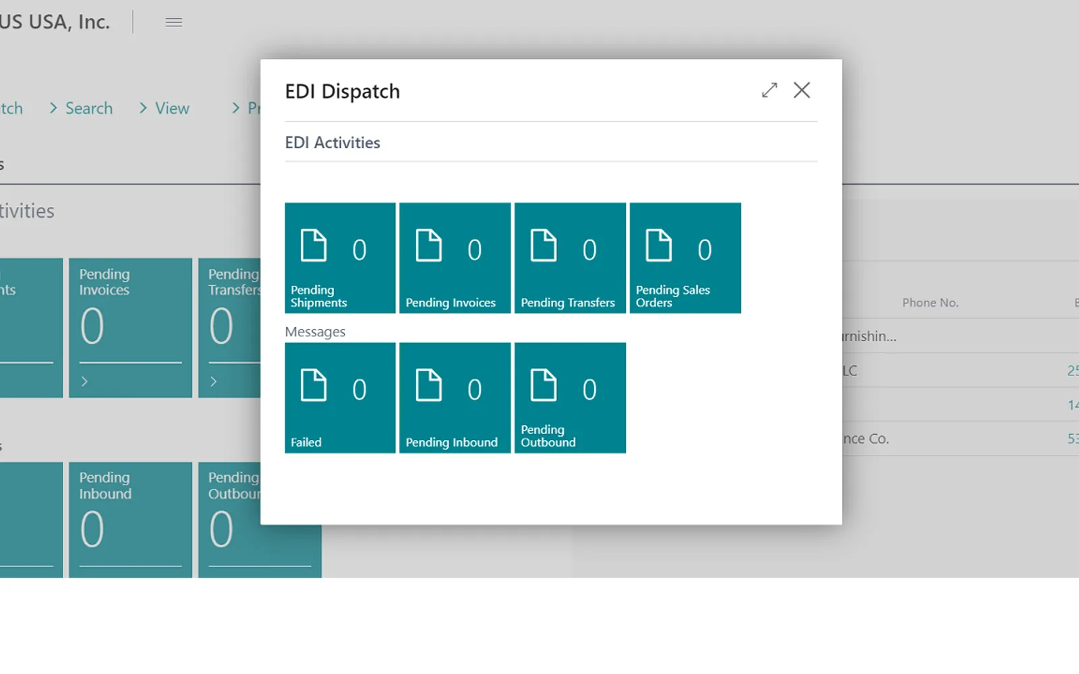Open background Pending Invoices cue tile
The width and height of the screenshot is (1079, 674).
[x=130, y=328]
